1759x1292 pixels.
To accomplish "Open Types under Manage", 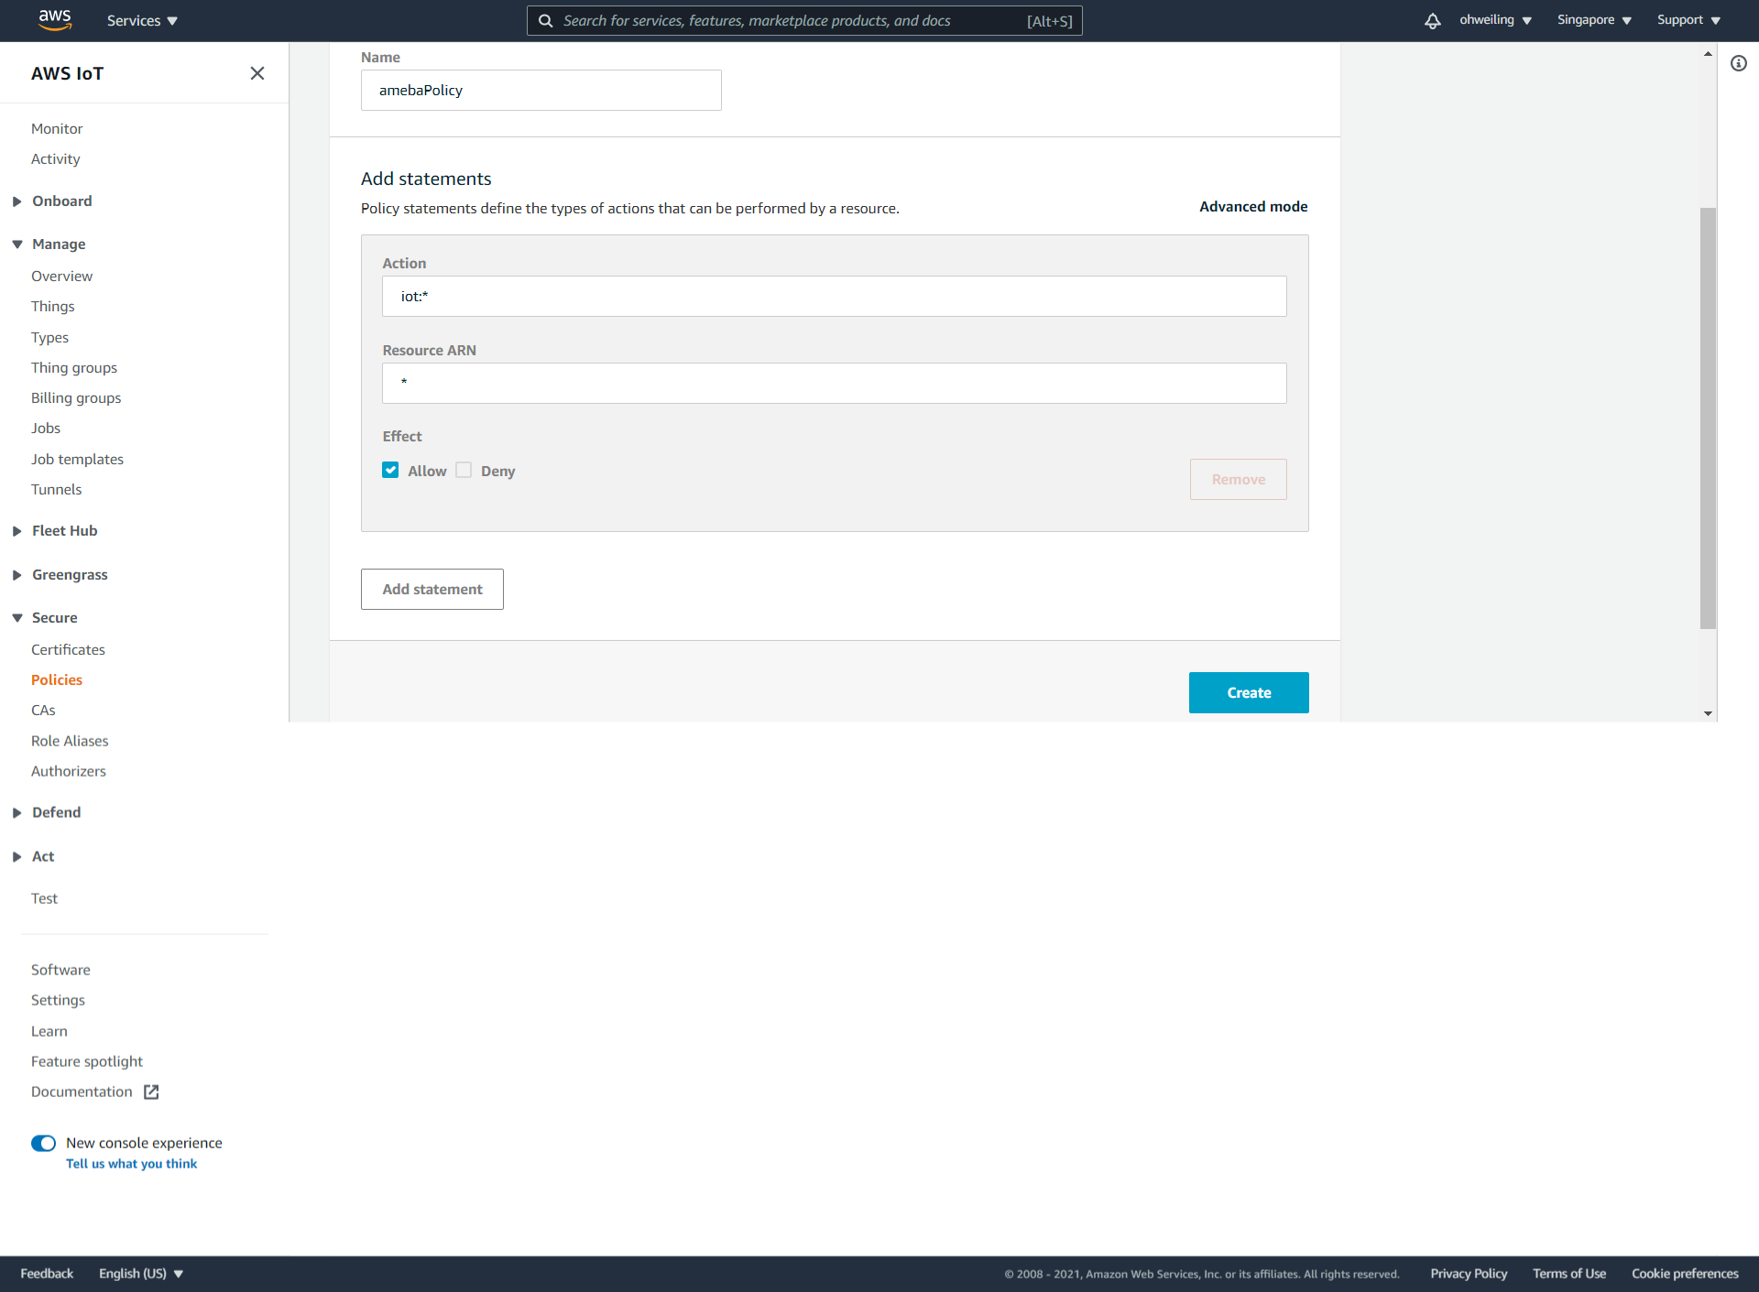I will click(49, 338).
